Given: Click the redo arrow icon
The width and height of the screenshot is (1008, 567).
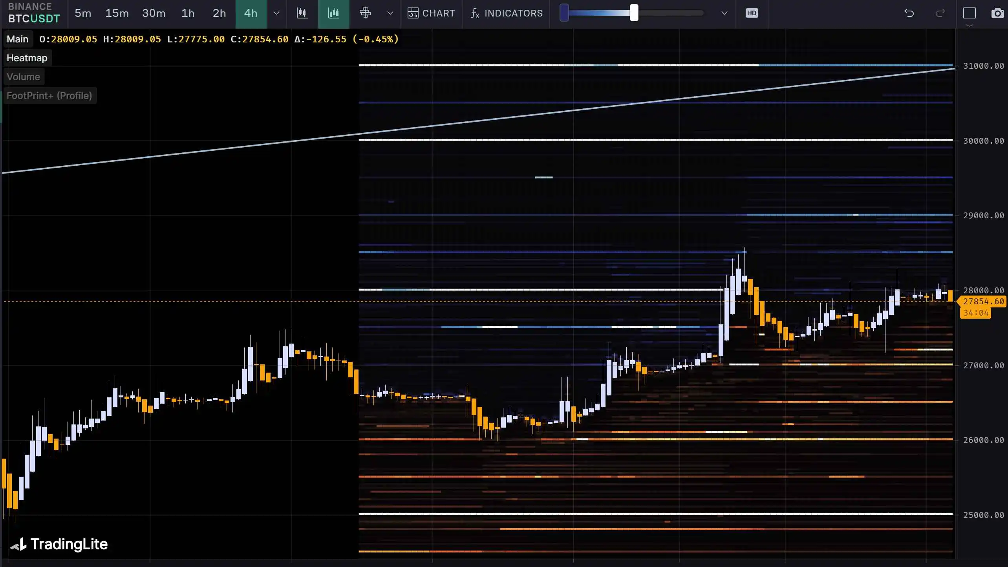Looking at the screenshot, I should (940, 13).
